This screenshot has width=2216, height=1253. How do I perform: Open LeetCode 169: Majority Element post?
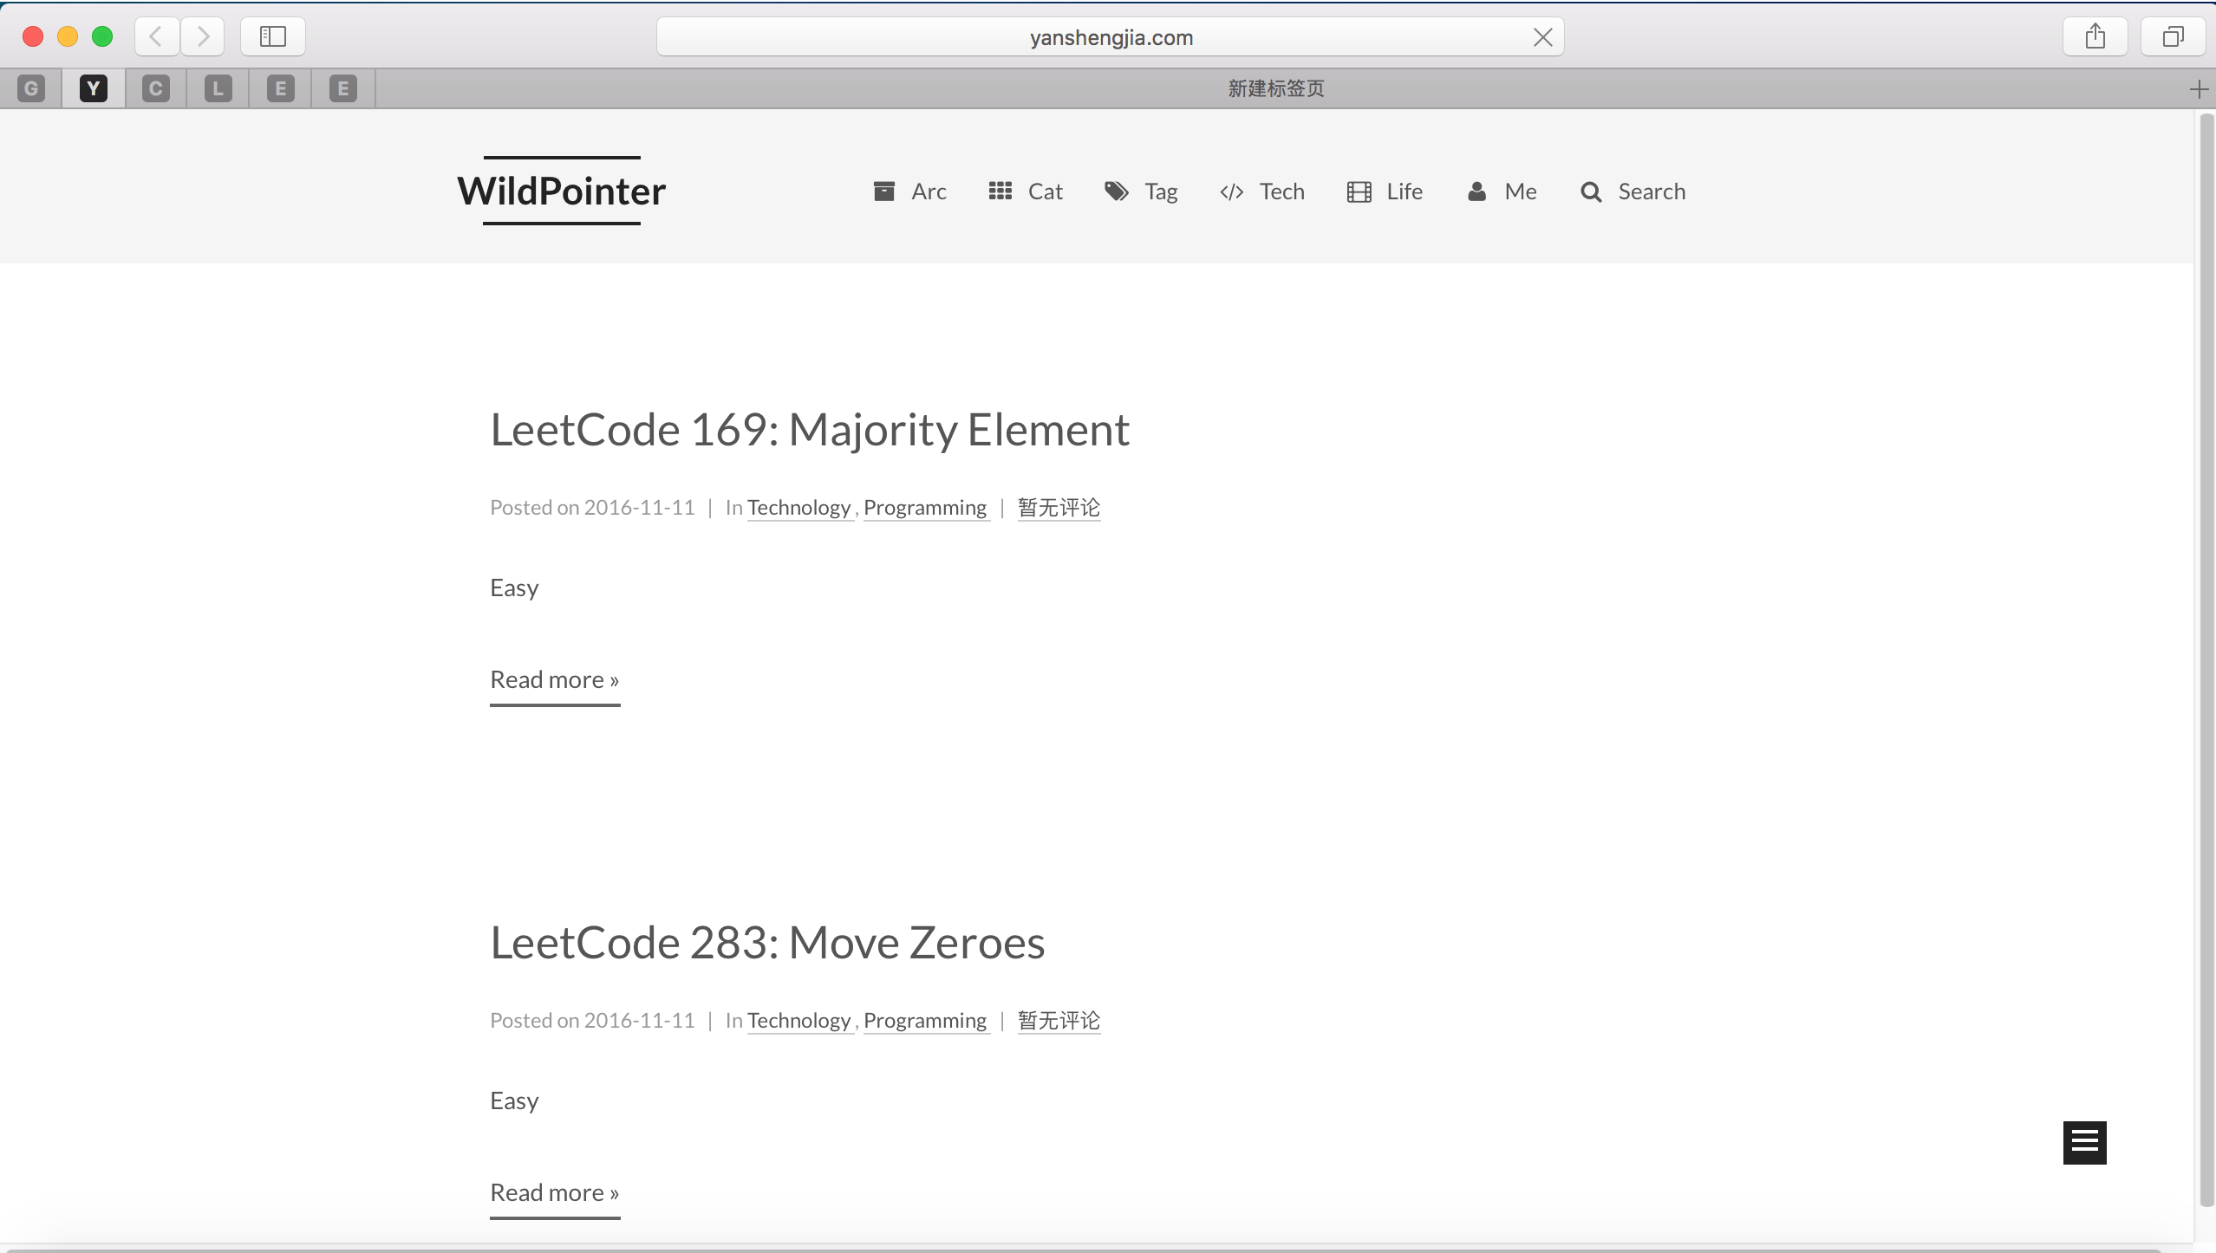[809, 430]
